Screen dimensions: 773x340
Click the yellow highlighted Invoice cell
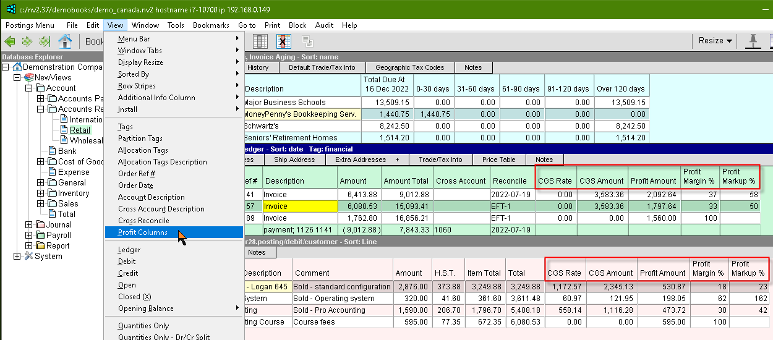click(300, 206)
